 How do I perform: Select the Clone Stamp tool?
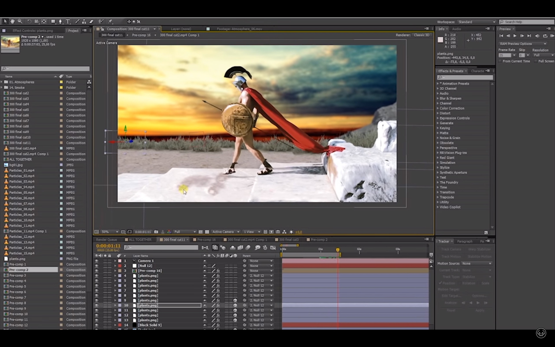(x=84, y=21)
